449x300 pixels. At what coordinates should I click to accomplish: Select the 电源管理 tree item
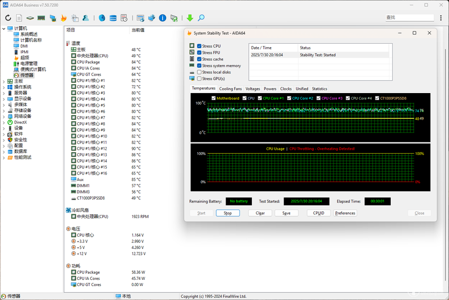[29, 63]
